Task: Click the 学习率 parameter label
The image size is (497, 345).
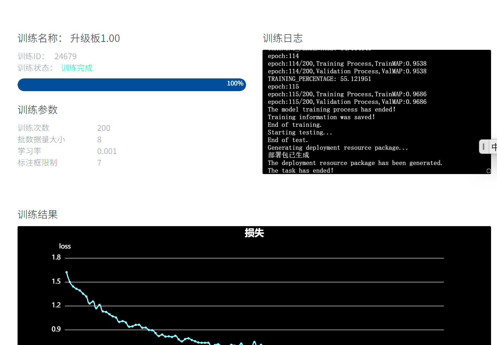Action: 29,151
